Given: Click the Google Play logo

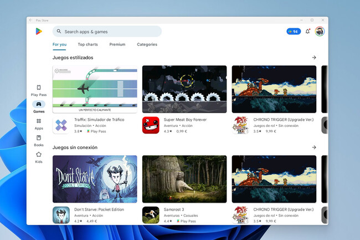Looking at the screenshot, I should 39,31.
